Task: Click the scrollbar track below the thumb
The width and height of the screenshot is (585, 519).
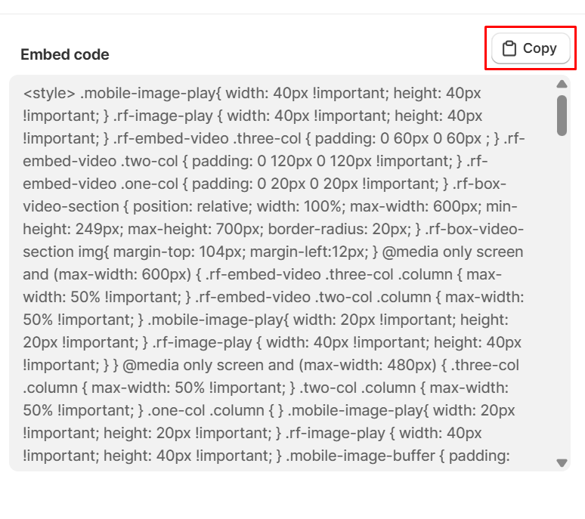Action: tap(562, 302)
